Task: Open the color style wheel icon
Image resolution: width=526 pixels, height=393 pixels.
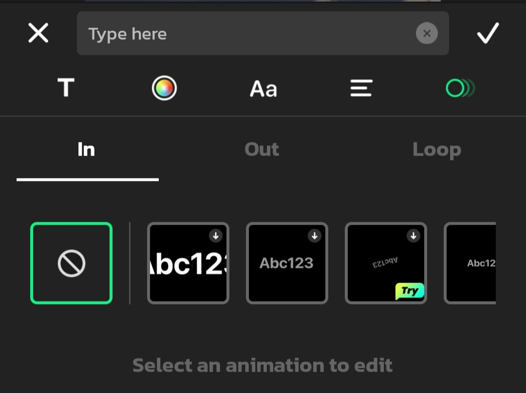Action: click(164, 88)
